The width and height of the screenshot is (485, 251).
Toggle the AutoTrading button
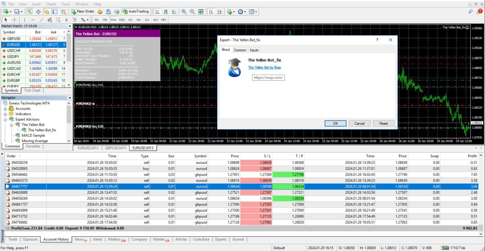[x=136, y=12]
